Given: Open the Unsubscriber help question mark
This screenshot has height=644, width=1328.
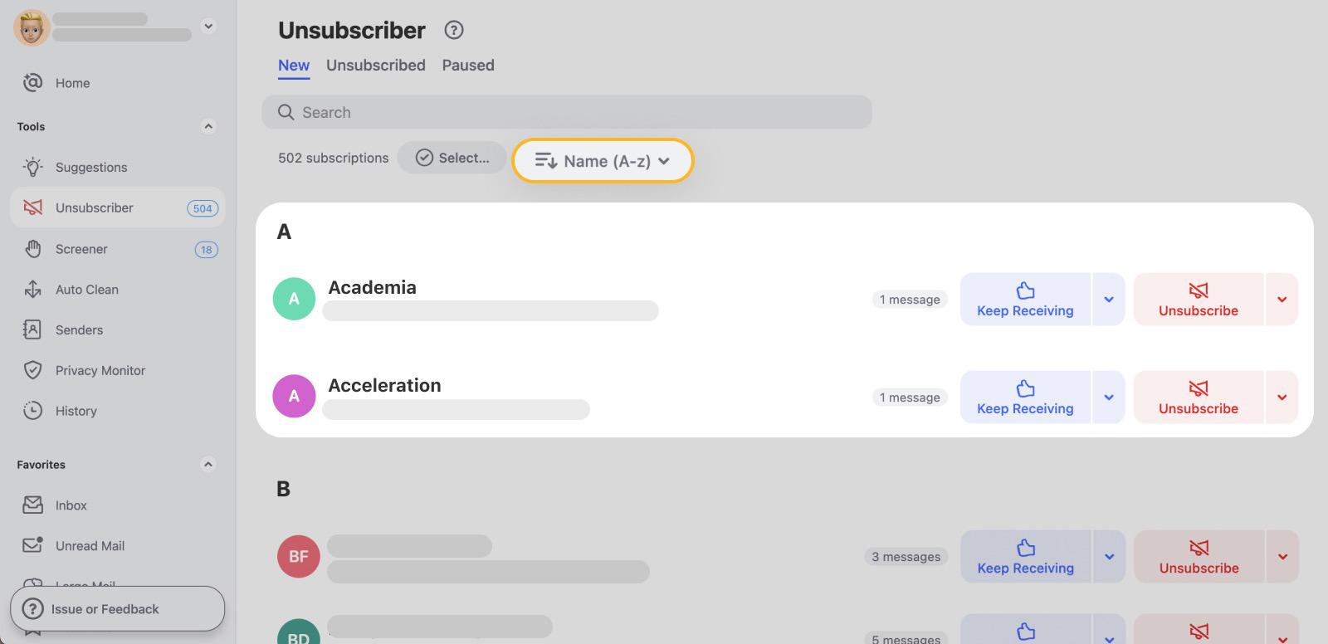Looking at the screenshot, I should 453,30.
